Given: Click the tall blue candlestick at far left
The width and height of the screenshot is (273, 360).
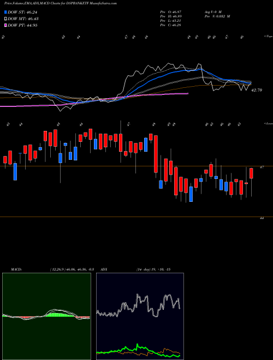Looking at the screenshot, I should 15,172.
